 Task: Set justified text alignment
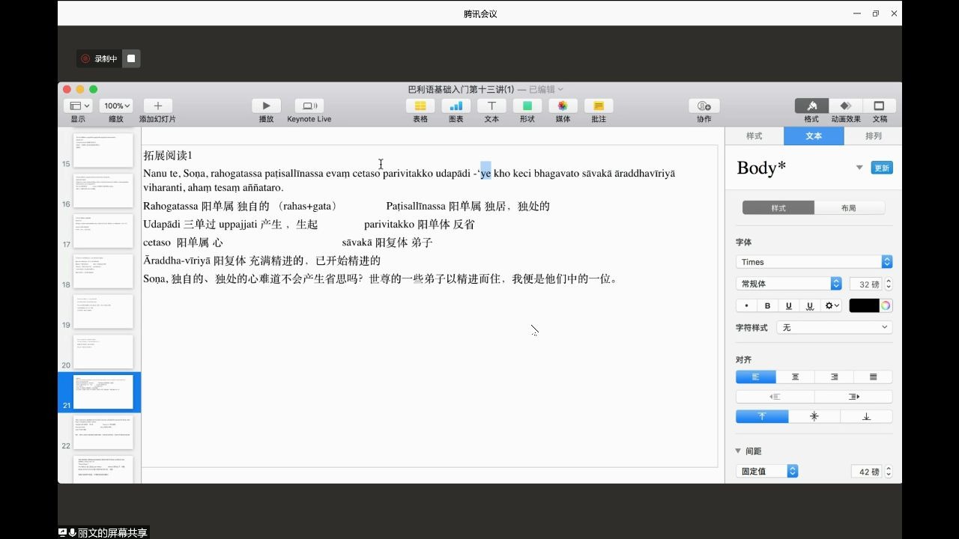873,377
